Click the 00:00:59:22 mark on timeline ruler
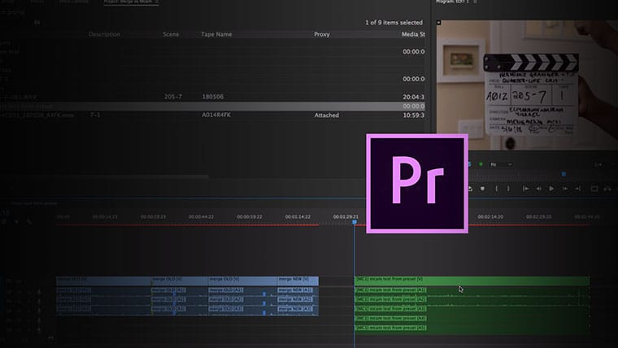Viewport: 618px width, 348px height. (x=250, y=217)
